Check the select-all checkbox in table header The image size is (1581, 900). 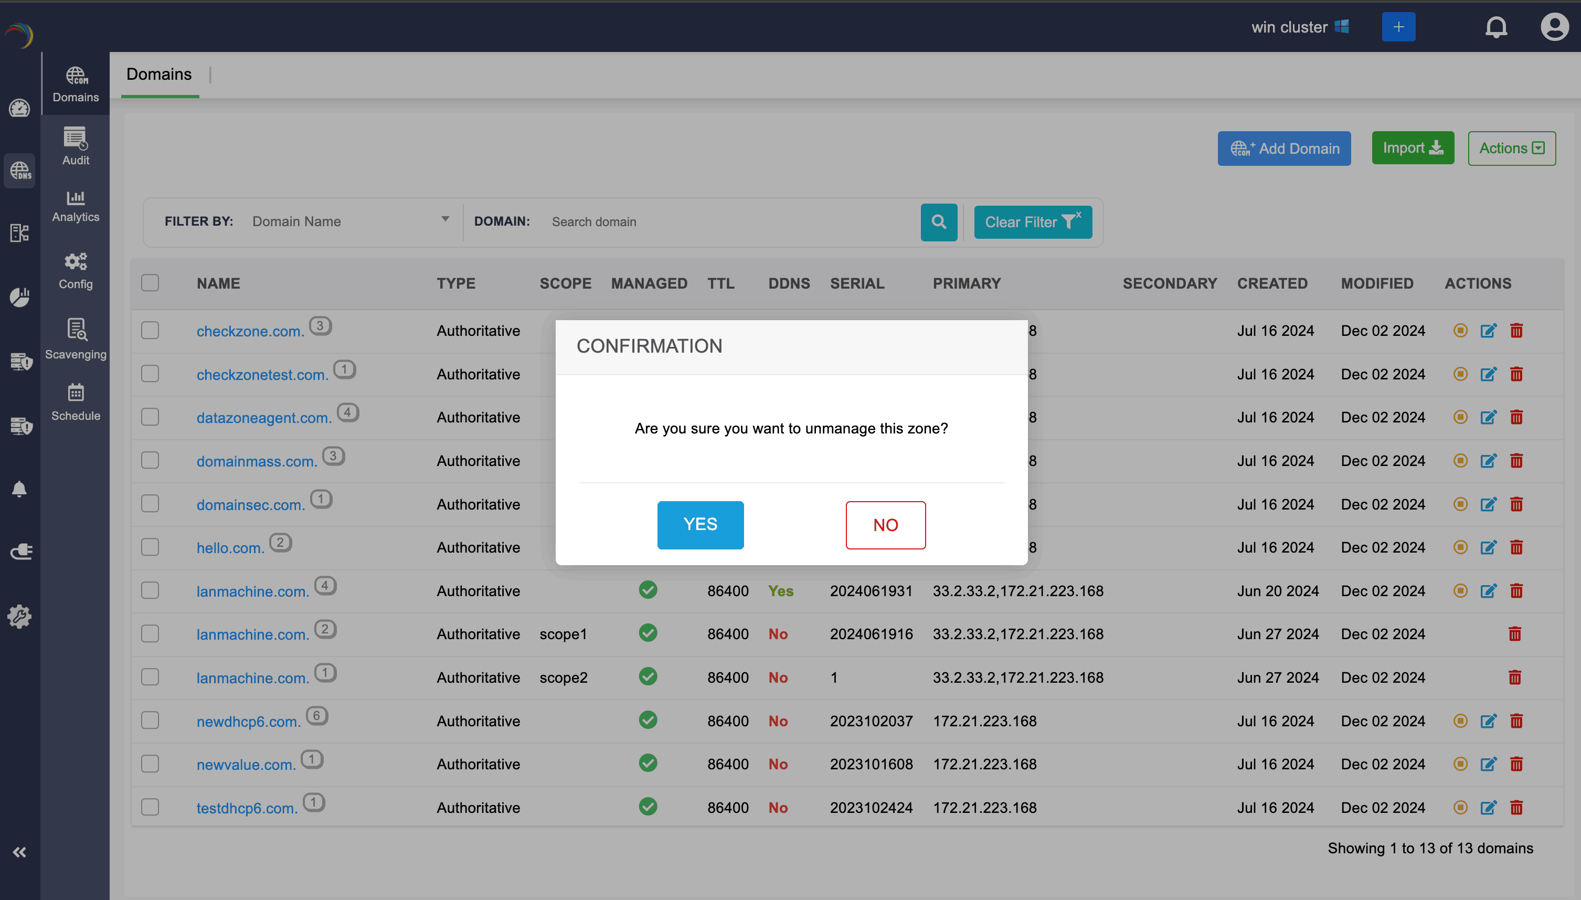point(150,283)
